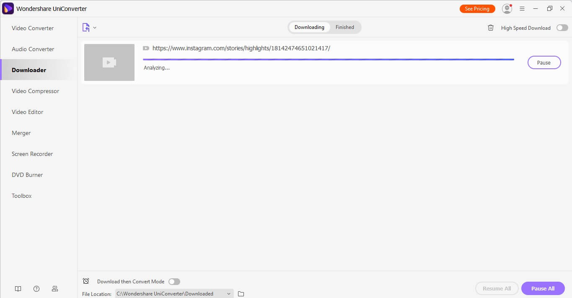Open DVD Burner in sidebar
The width and height of the screenshot is (572, 298).
27,175
